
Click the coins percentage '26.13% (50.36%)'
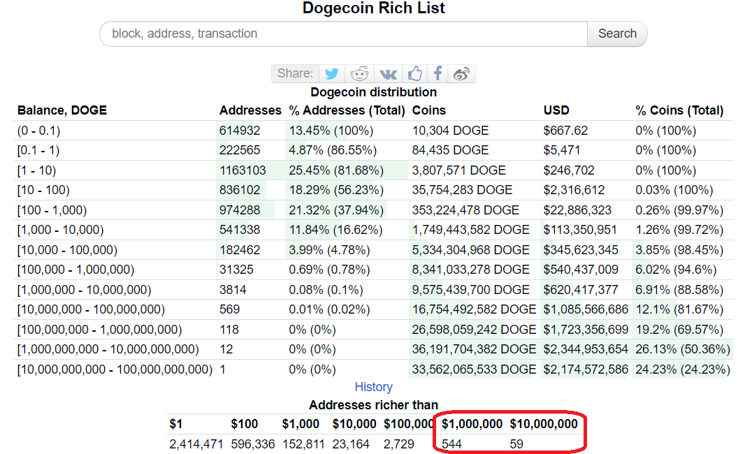pyautogui.click(x=683, y=349)
